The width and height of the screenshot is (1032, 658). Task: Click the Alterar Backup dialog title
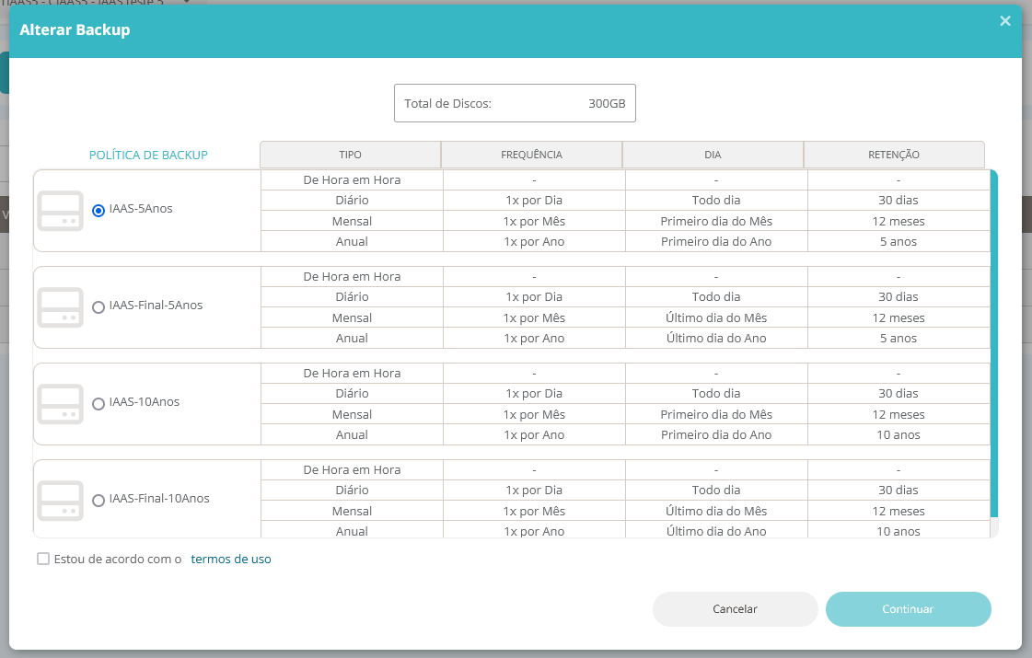[75, 29]
